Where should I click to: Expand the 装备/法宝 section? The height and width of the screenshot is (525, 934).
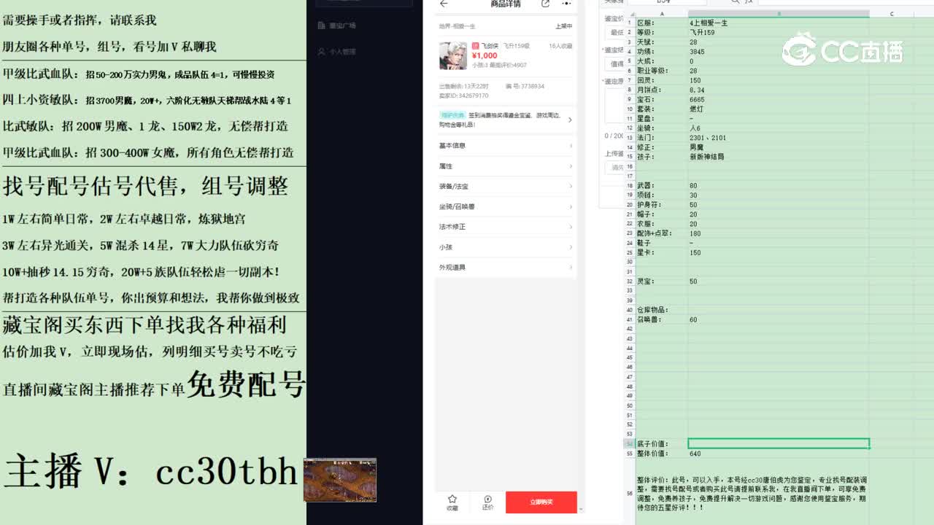(506, 187)
